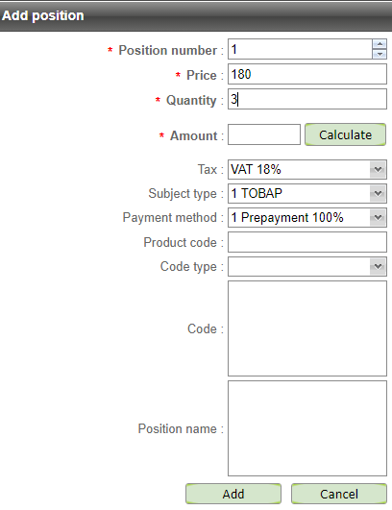The height and width of the screenshot is (510, 392).
Task: Click the Product code text field
Action: click(307, 242)
